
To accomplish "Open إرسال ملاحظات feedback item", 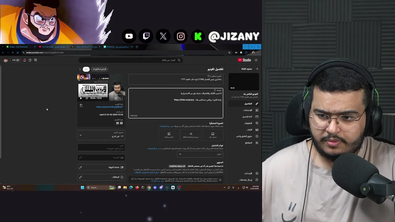I will 243,180.
